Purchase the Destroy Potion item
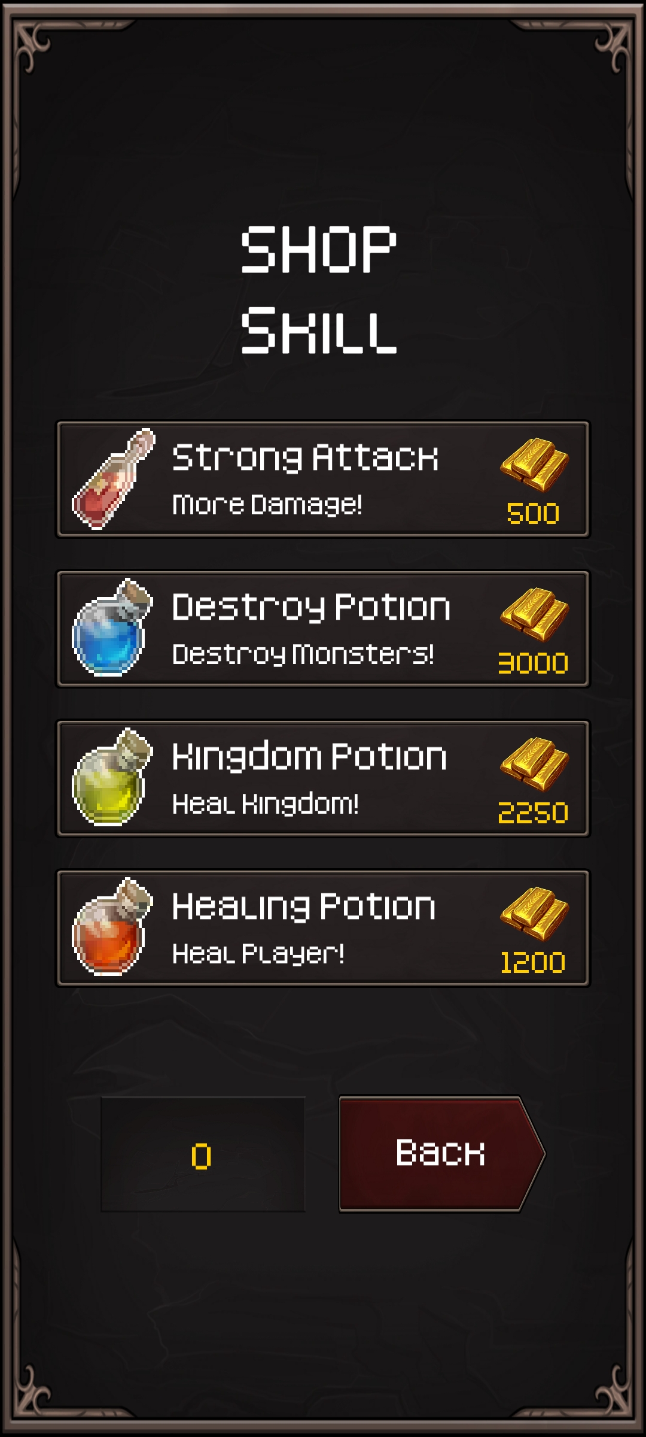Screen dimensions: 646x1437 323,629
